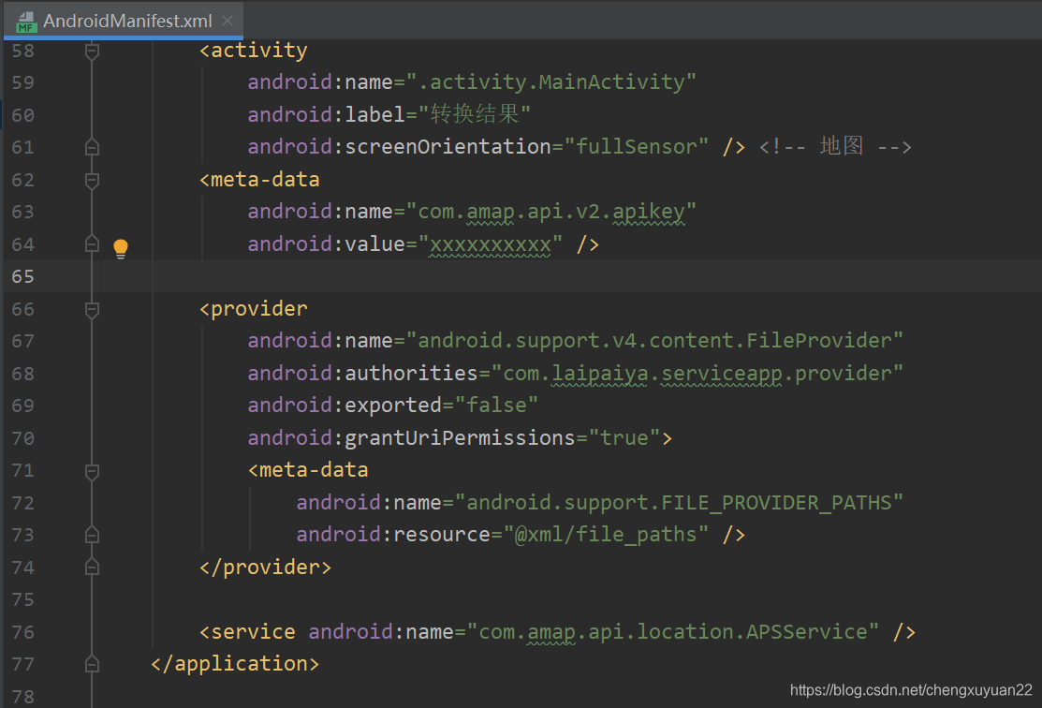Click "com.laipaiya.serviceapp.provider" authorities value
Image resolution: width=1042 pixels, height=708 pixels.
pos(697,374)
